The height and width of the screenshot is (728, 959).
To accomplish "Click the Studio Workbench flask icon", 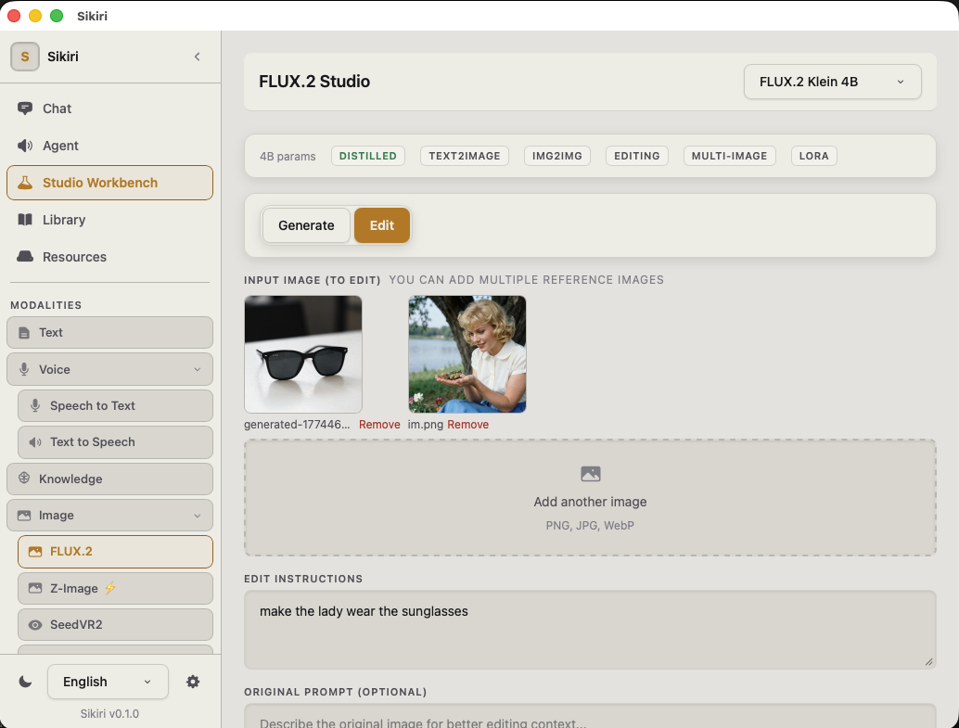I will (x=25, y=183).
